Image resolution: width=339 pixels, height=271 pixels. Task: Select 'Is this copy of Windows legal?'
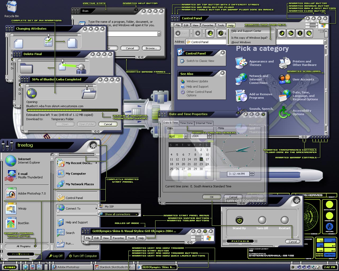click(249, 38)
